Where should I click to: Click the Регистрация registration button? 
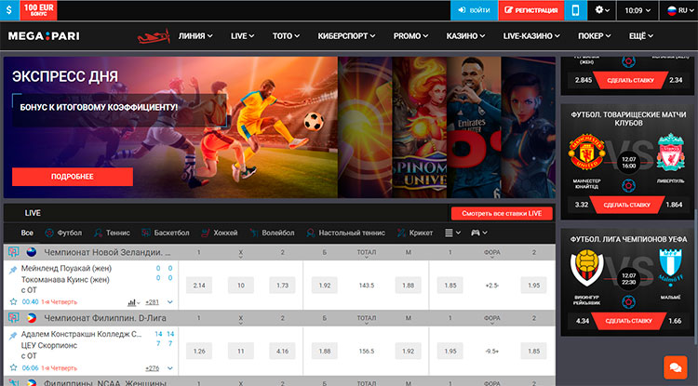tap(531, 10)
